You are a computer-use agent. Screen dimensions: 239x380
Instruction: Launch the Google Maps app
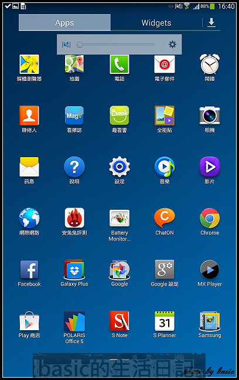coord(74,65)
